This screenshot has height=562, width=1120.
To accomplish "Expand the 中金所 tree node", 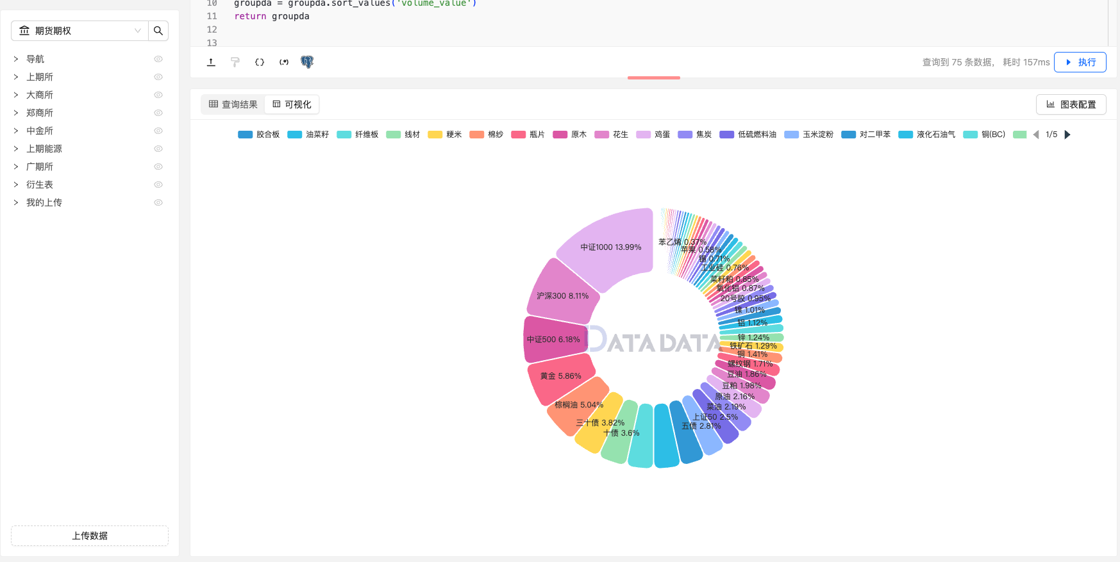I will click(x=16, y=131).
